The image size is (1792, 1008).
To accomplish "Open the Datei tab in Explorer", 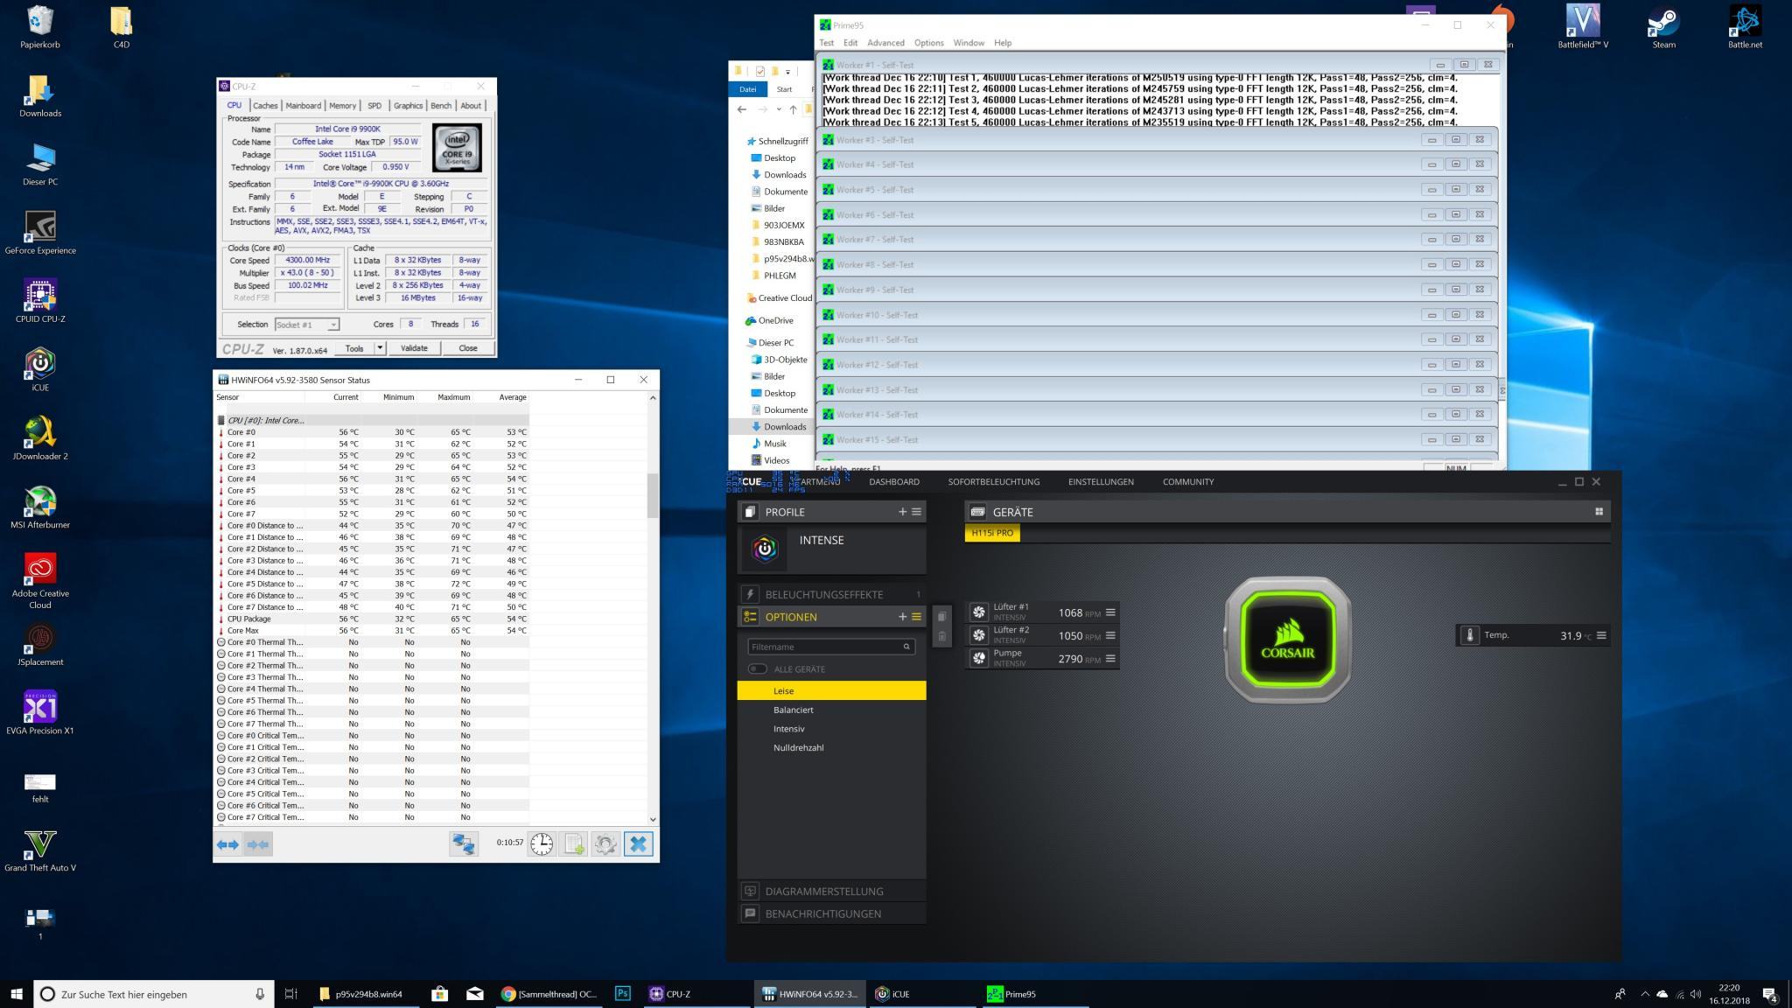I will (x=747, y=89).
